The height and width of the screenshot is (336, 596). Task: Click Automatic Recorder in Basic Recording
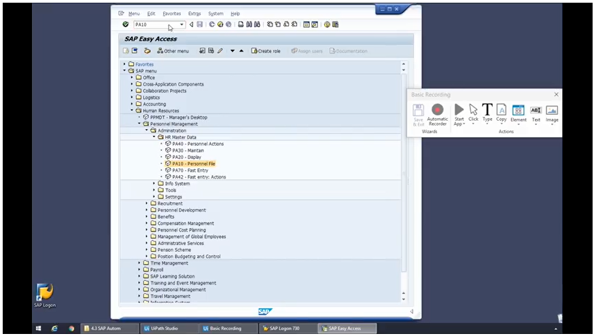(x=438, y=115)
